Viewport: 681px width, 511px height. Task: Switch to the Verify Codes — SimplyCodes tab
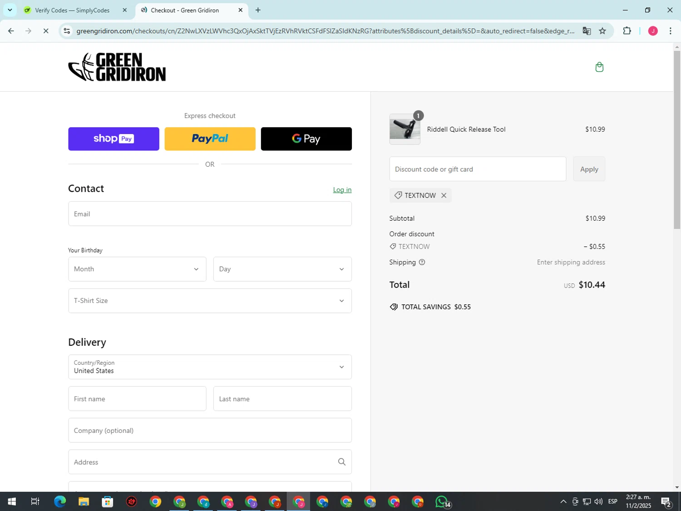(x=72, y=10)
